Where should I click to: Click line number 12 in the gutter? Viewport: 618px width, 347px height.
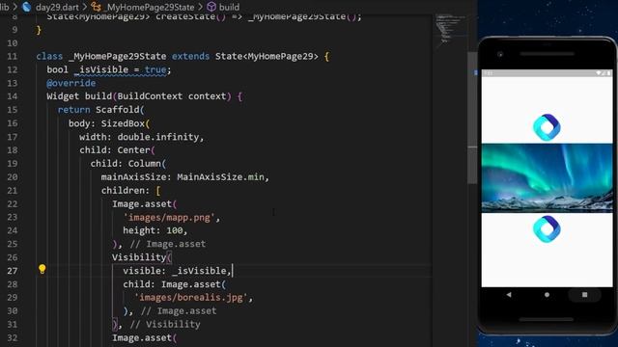click(x=13, y=69)
